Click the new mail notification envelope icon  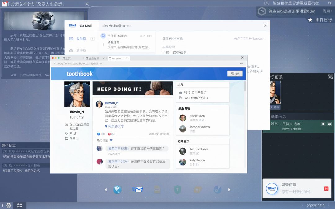click(272, 189)
